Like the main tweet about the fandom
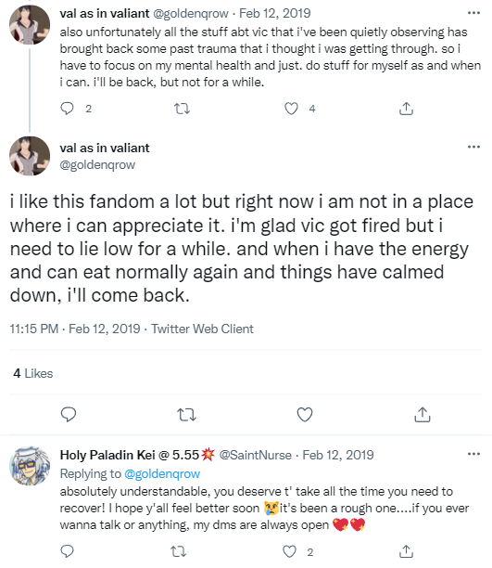 [x=305, y=415]
